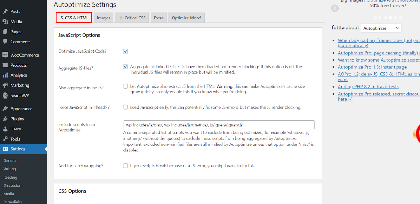
Task: Enable Add try-catch wrapping checkbox
Action: pos(126,165)
